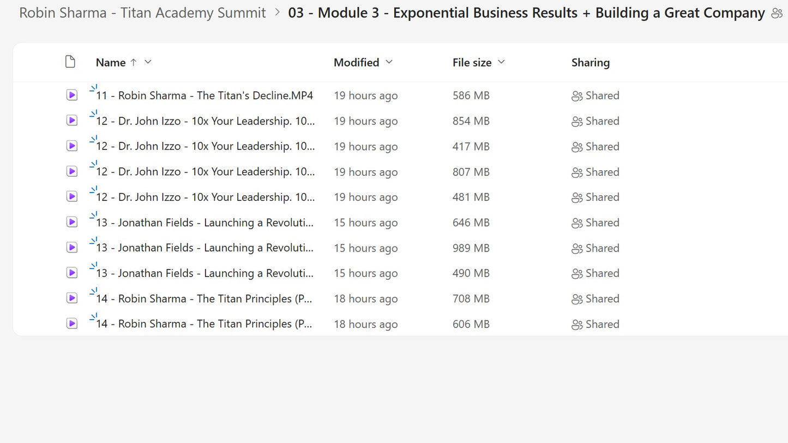Click the video icon on the first Dr. John Izzo row

pyautogui.click(x=71, y=120)
